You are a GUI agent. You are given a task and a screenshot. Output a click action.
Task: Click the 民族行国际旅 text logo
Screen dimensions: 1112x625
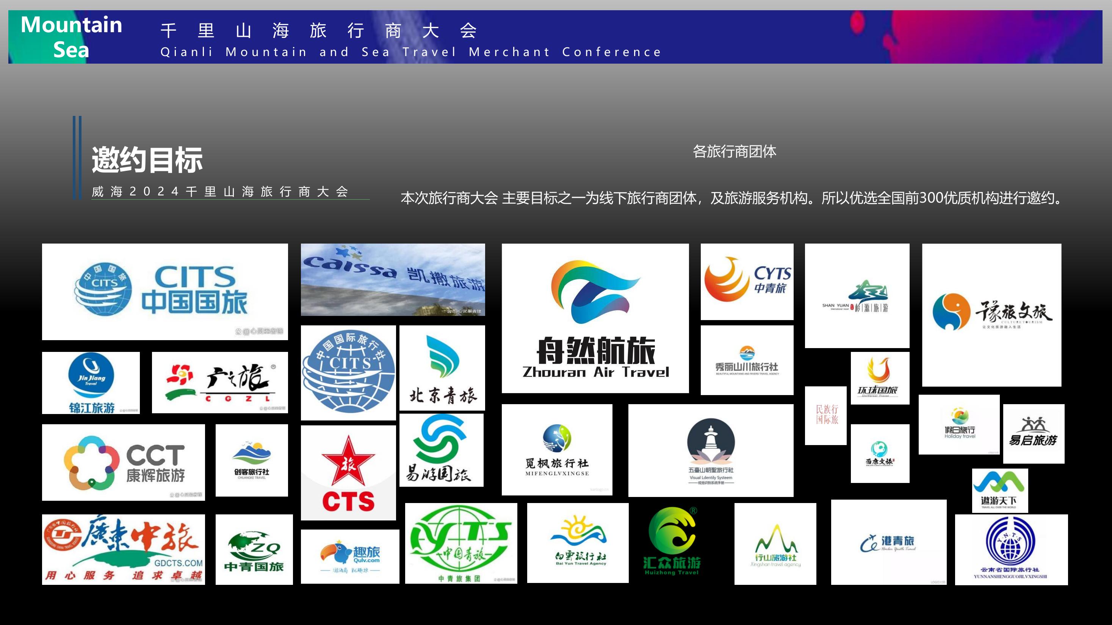825,416
